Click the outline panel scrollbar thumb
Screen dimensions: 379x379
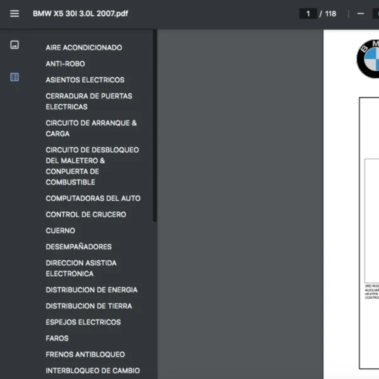click(155, 126)
